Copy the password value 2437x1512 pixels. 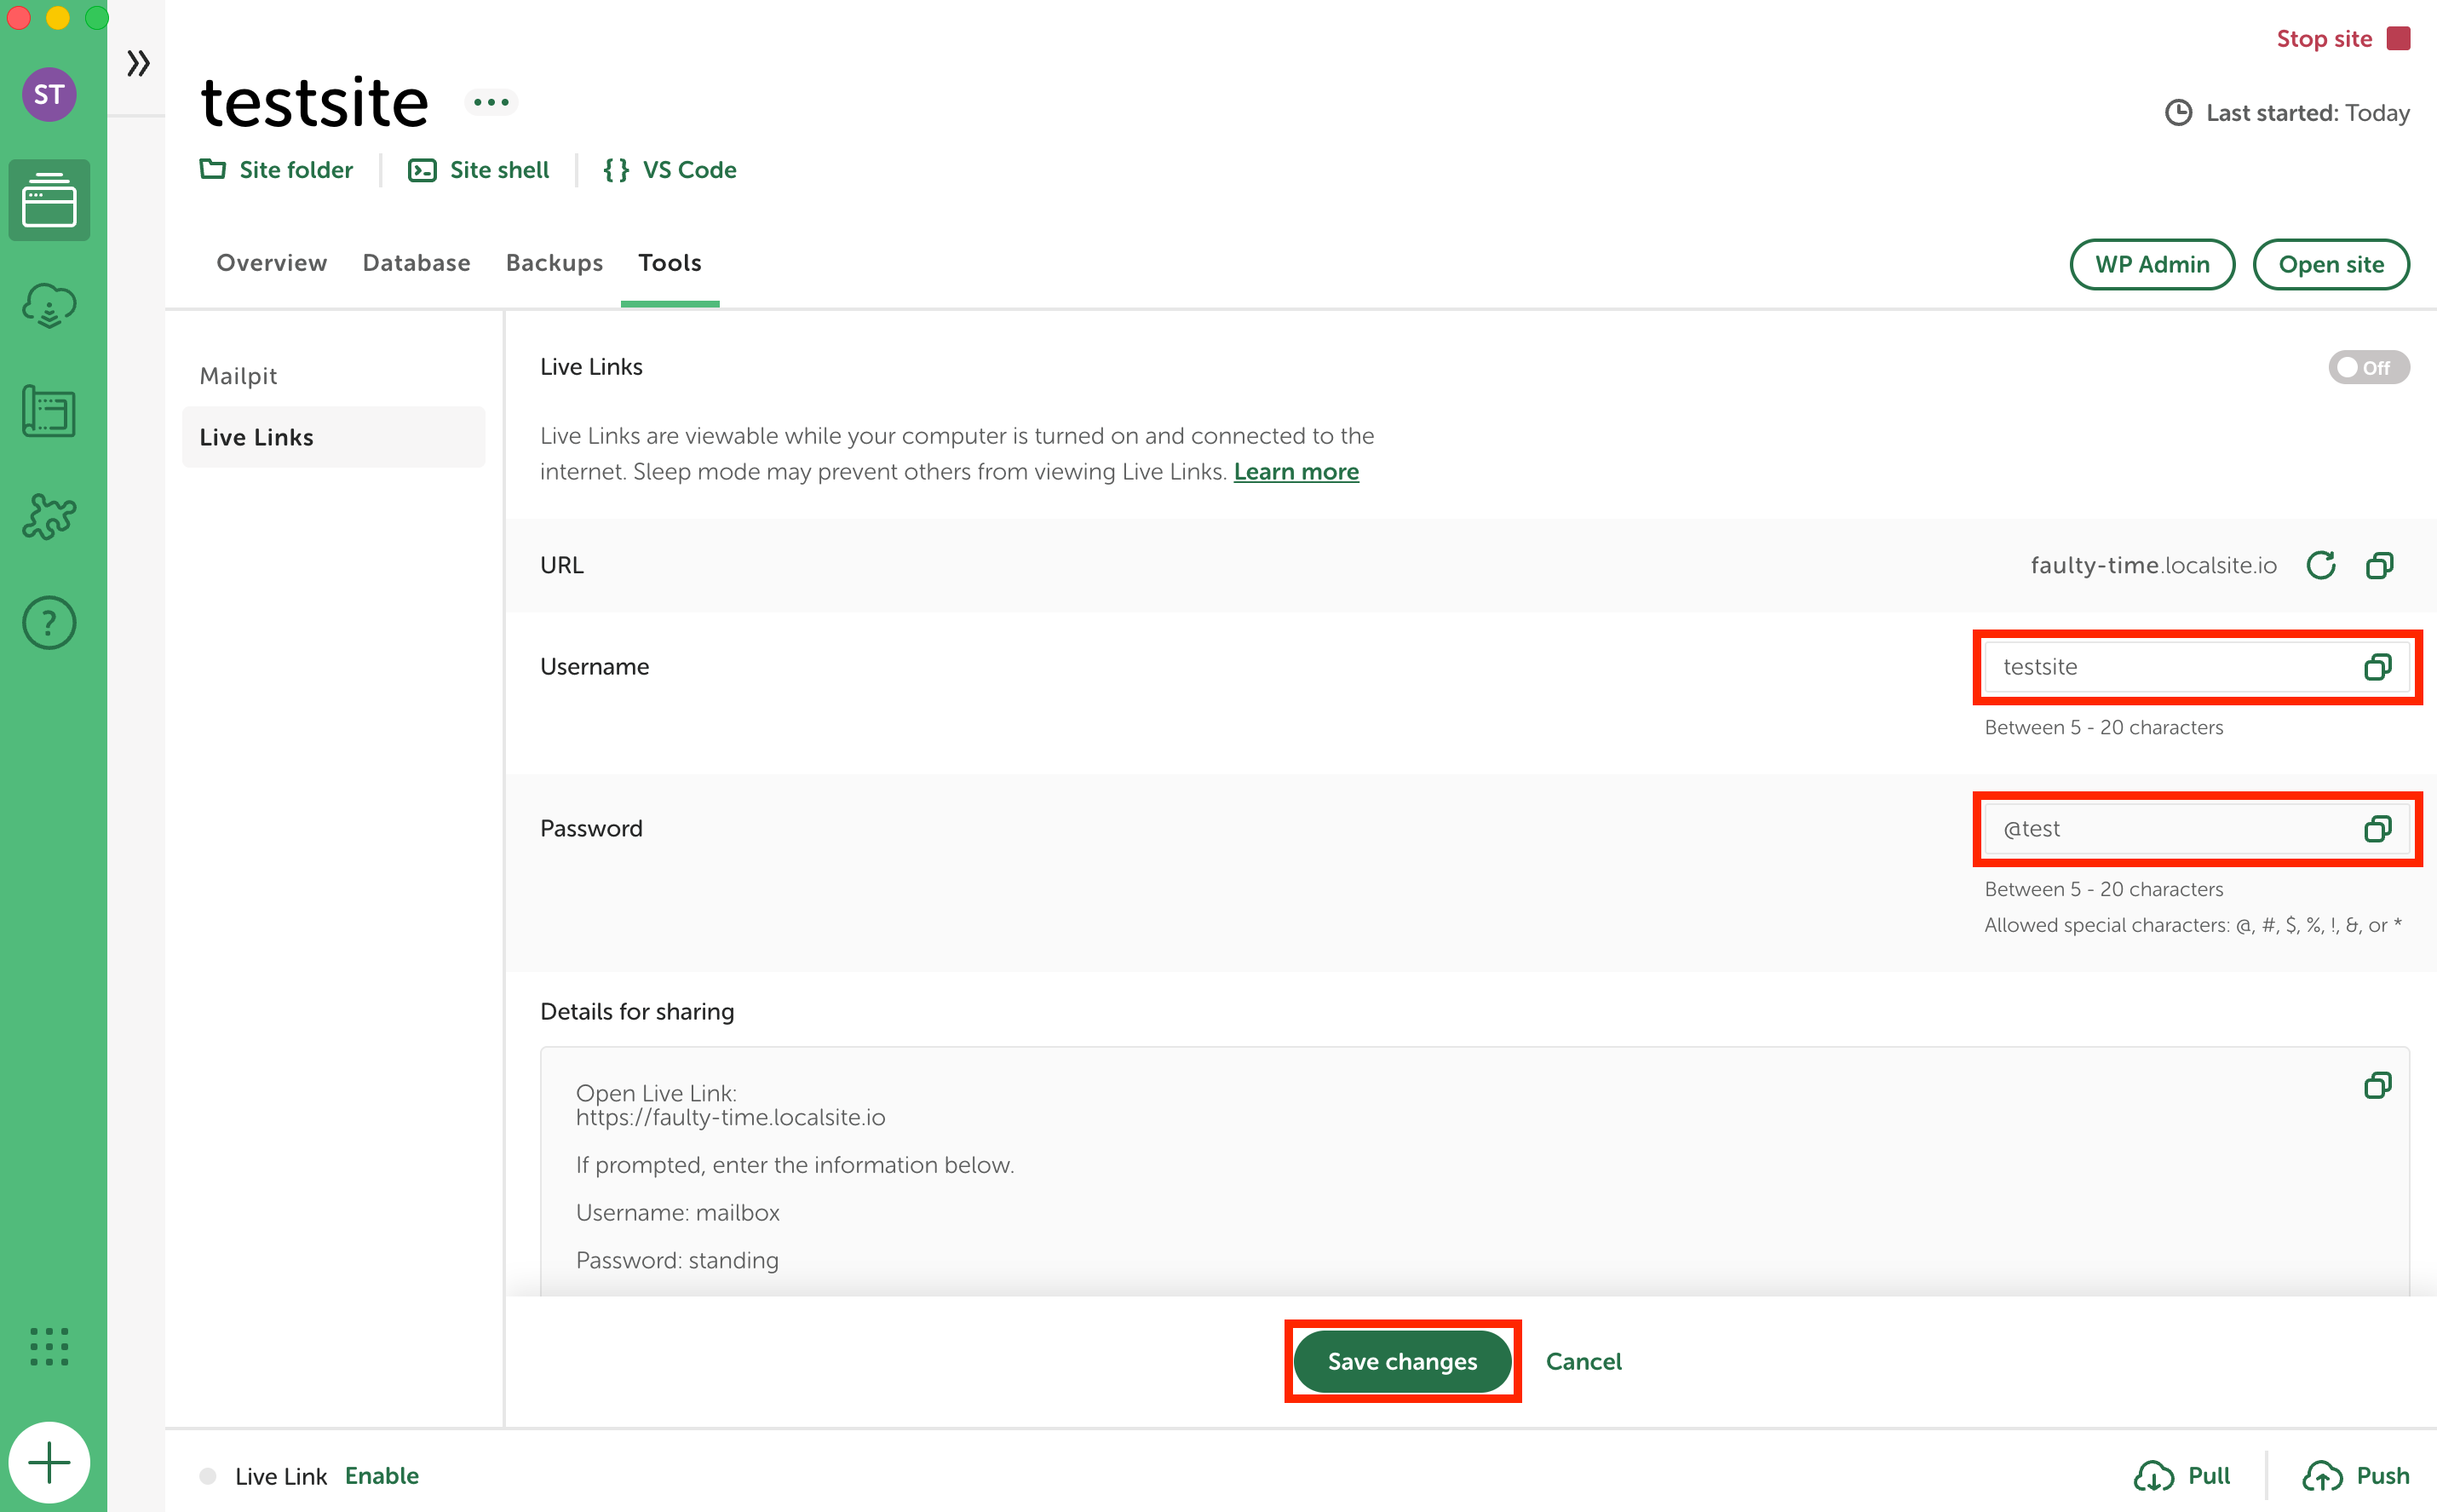coord(2377,829)
